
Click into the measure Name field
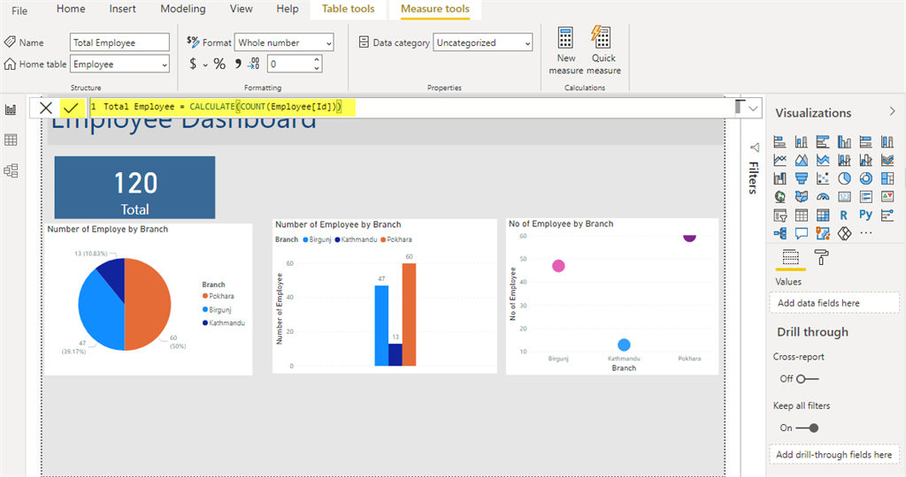(119, 42)
